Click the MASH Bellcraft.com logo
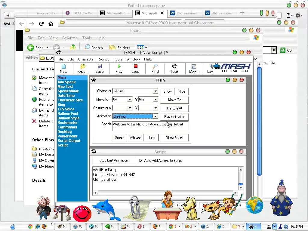The width and height of the screenshot is (308, 231). click(x=232, y=68)
